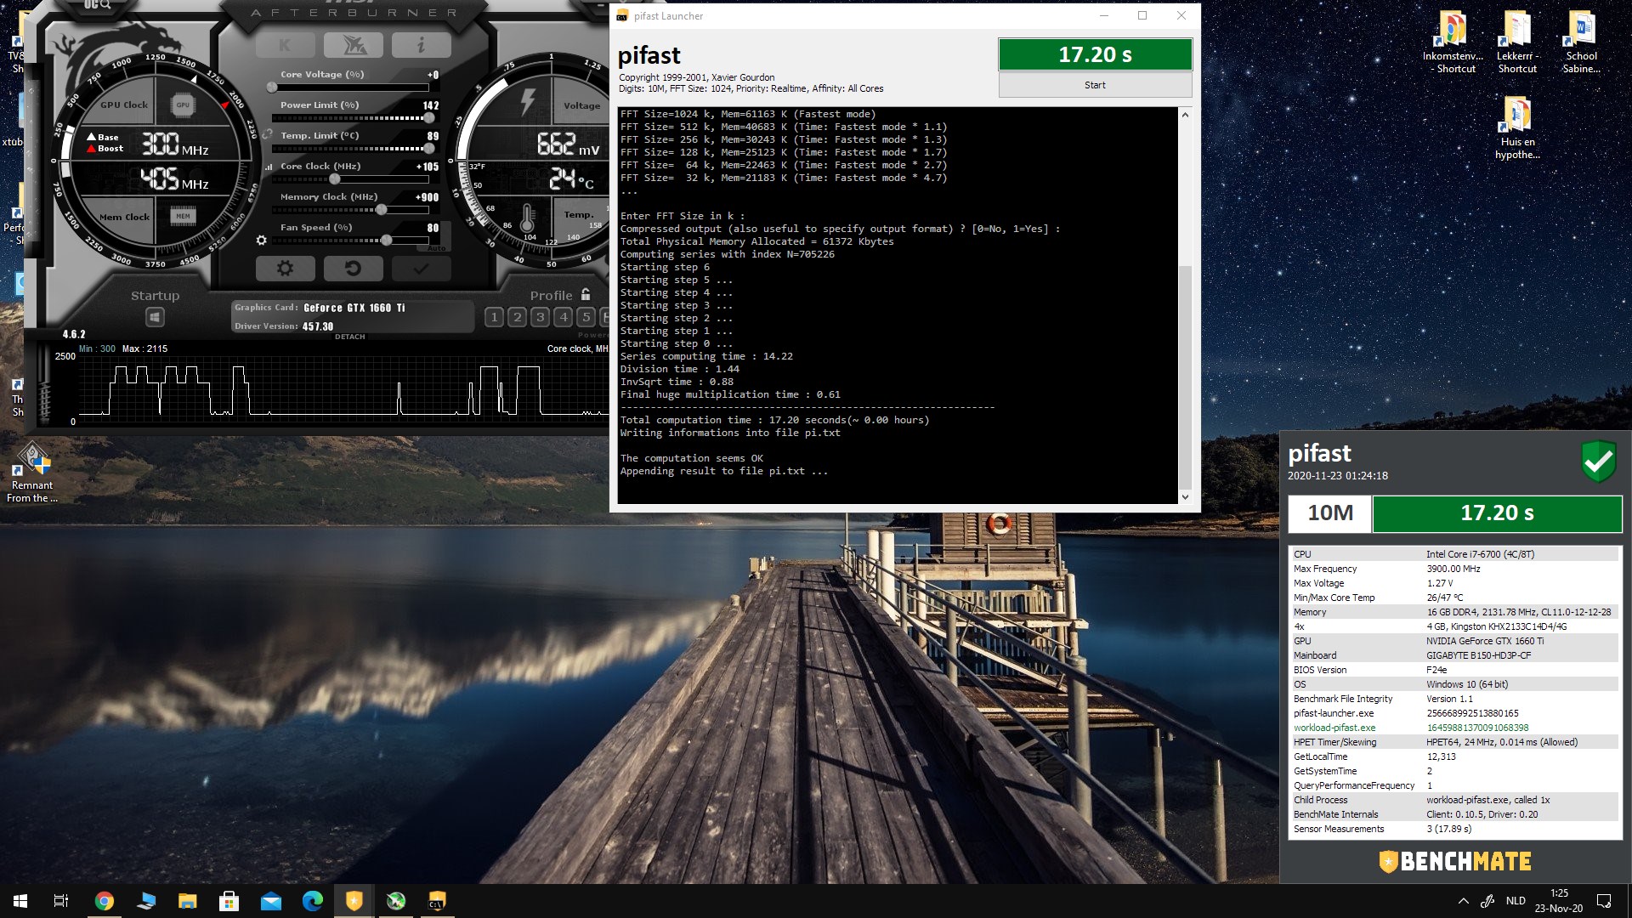Select Afterburner profile slot 4

click(x=563, y=317)
